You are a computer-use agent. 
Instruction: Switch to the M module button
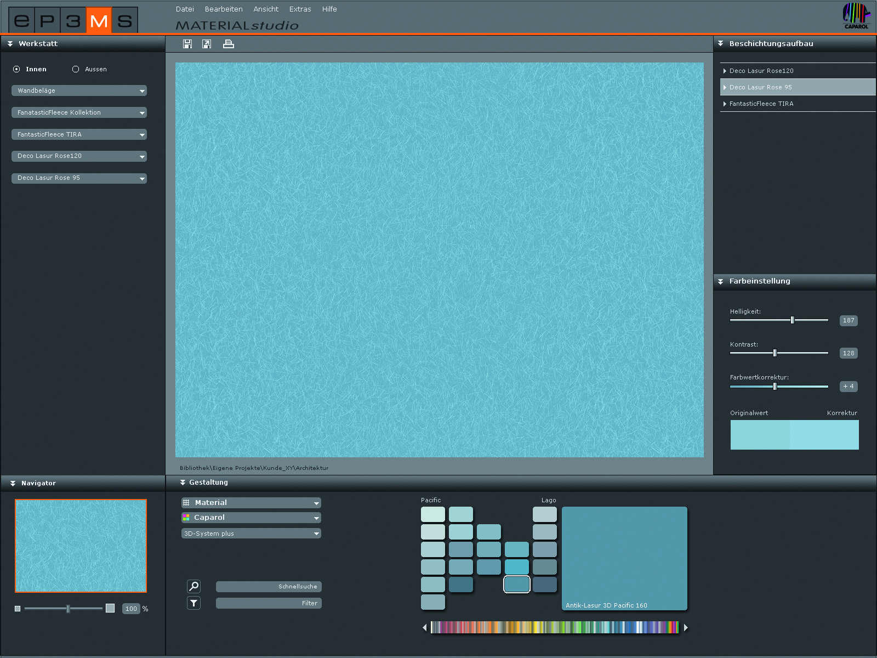(99, 21)
